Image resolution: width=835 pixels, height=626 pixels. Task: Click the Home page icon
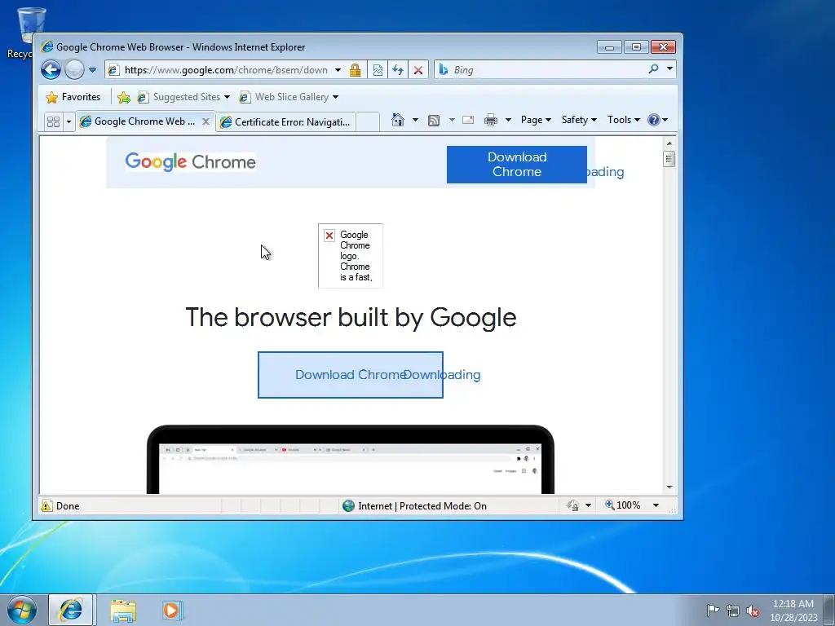[x=398, y=120]
